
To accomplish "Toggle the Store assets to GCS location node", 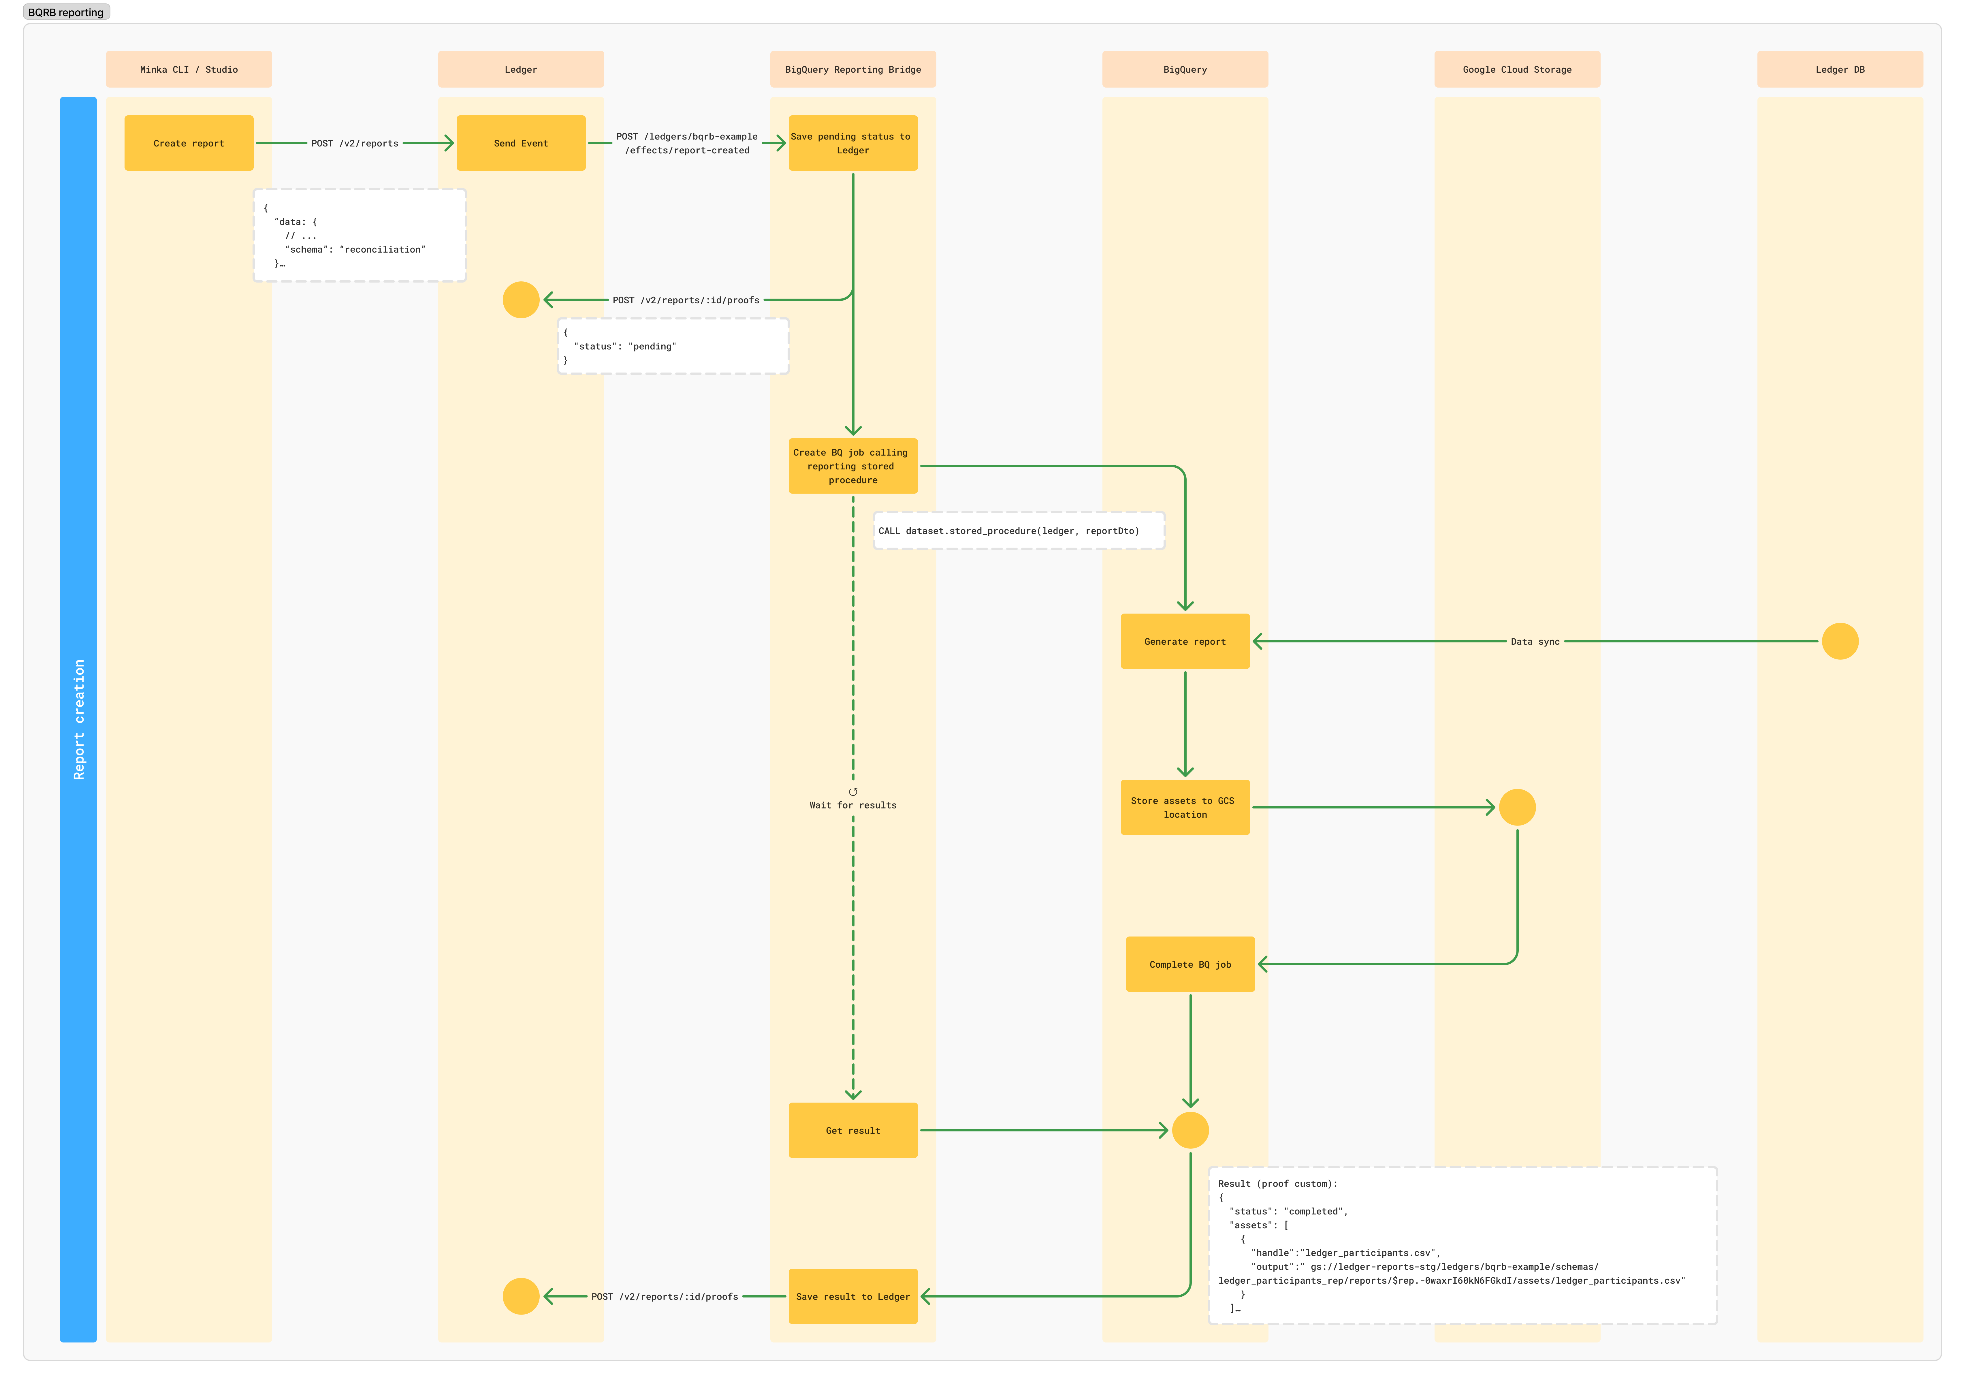I will point(1185,807).
